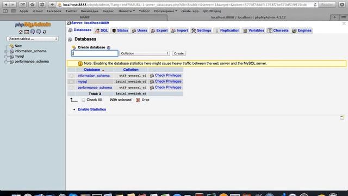Open the Import tab
This screenshot has height=196, width=348.
pos(179,30)
